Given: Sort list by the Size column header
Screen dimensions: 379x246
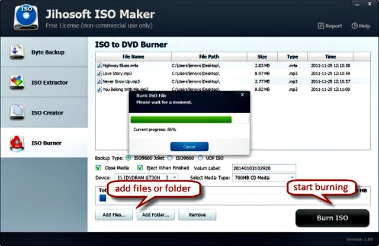Looking at the screenshot, I should 262,56.
